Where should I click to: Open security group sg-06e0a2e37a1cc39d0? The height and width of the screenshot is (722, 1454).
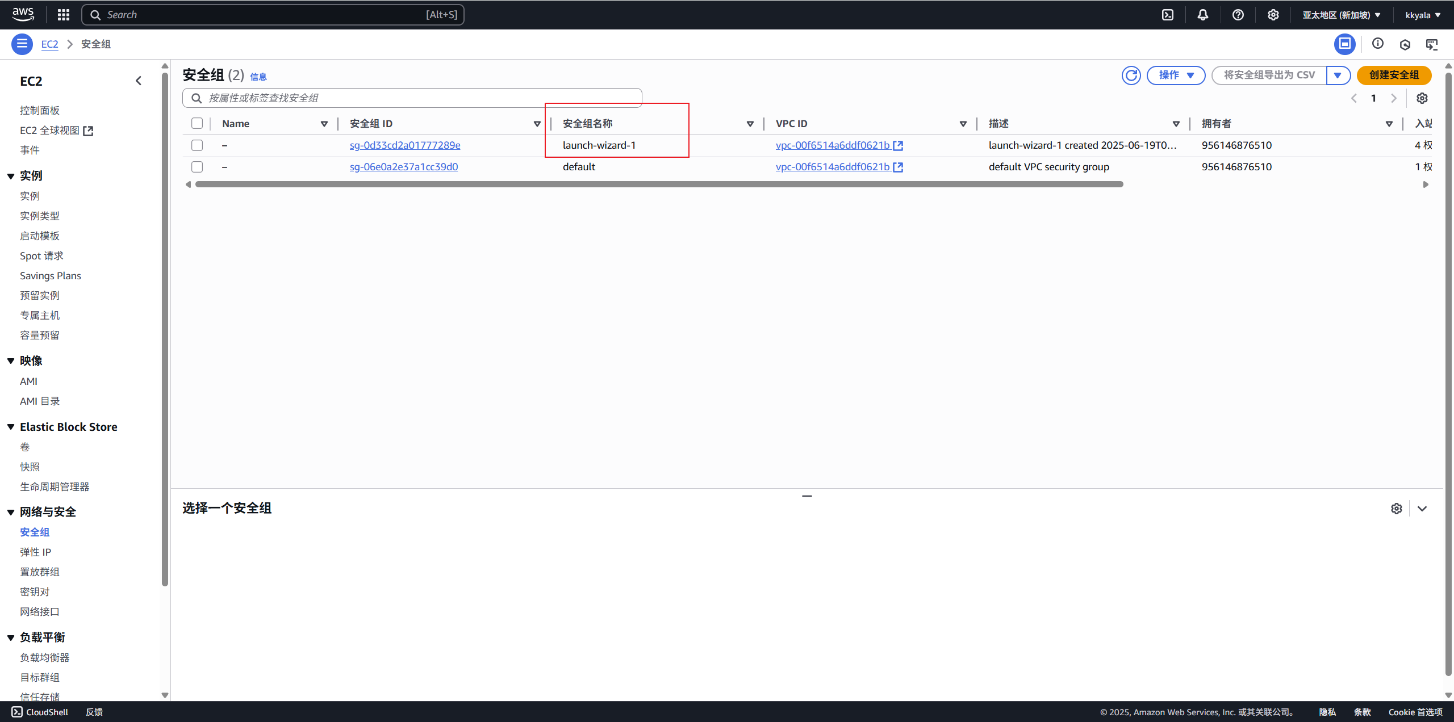[404, 167]
